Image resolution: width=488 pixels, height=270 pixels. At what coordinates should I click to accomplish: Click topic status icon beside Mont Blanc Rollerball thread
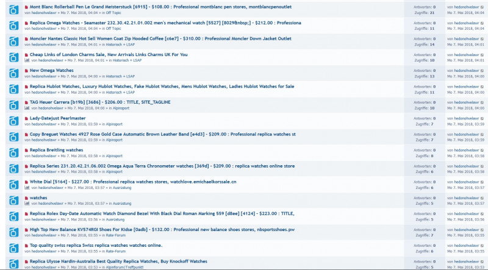pos(12,9)
